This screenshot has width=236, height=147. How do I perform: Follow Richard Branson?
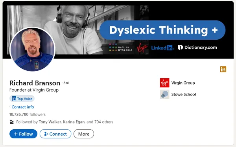[x=23, y=134]
